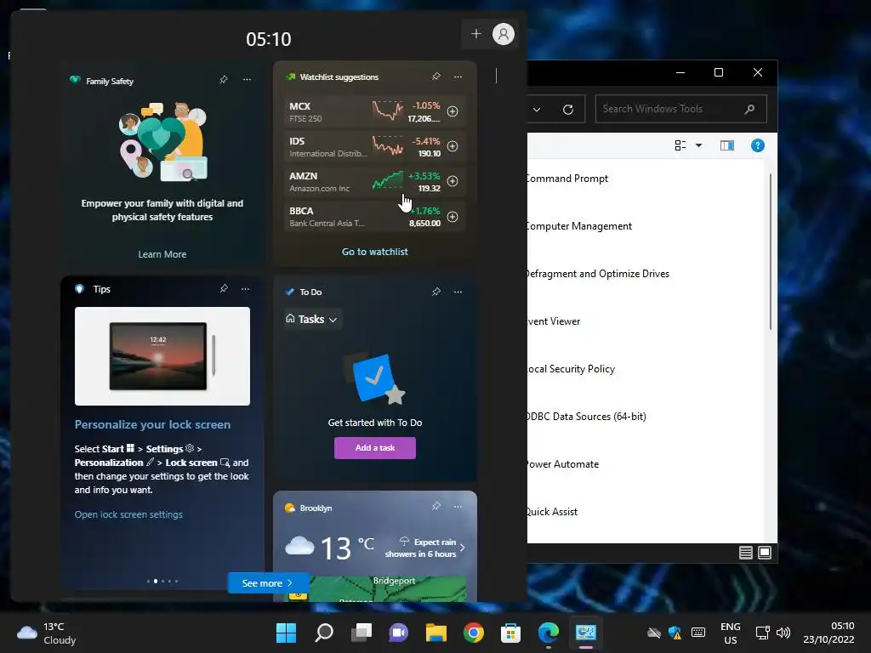
Task: Open Defragment and Optimize Drives
Action: tap(598, 274)
